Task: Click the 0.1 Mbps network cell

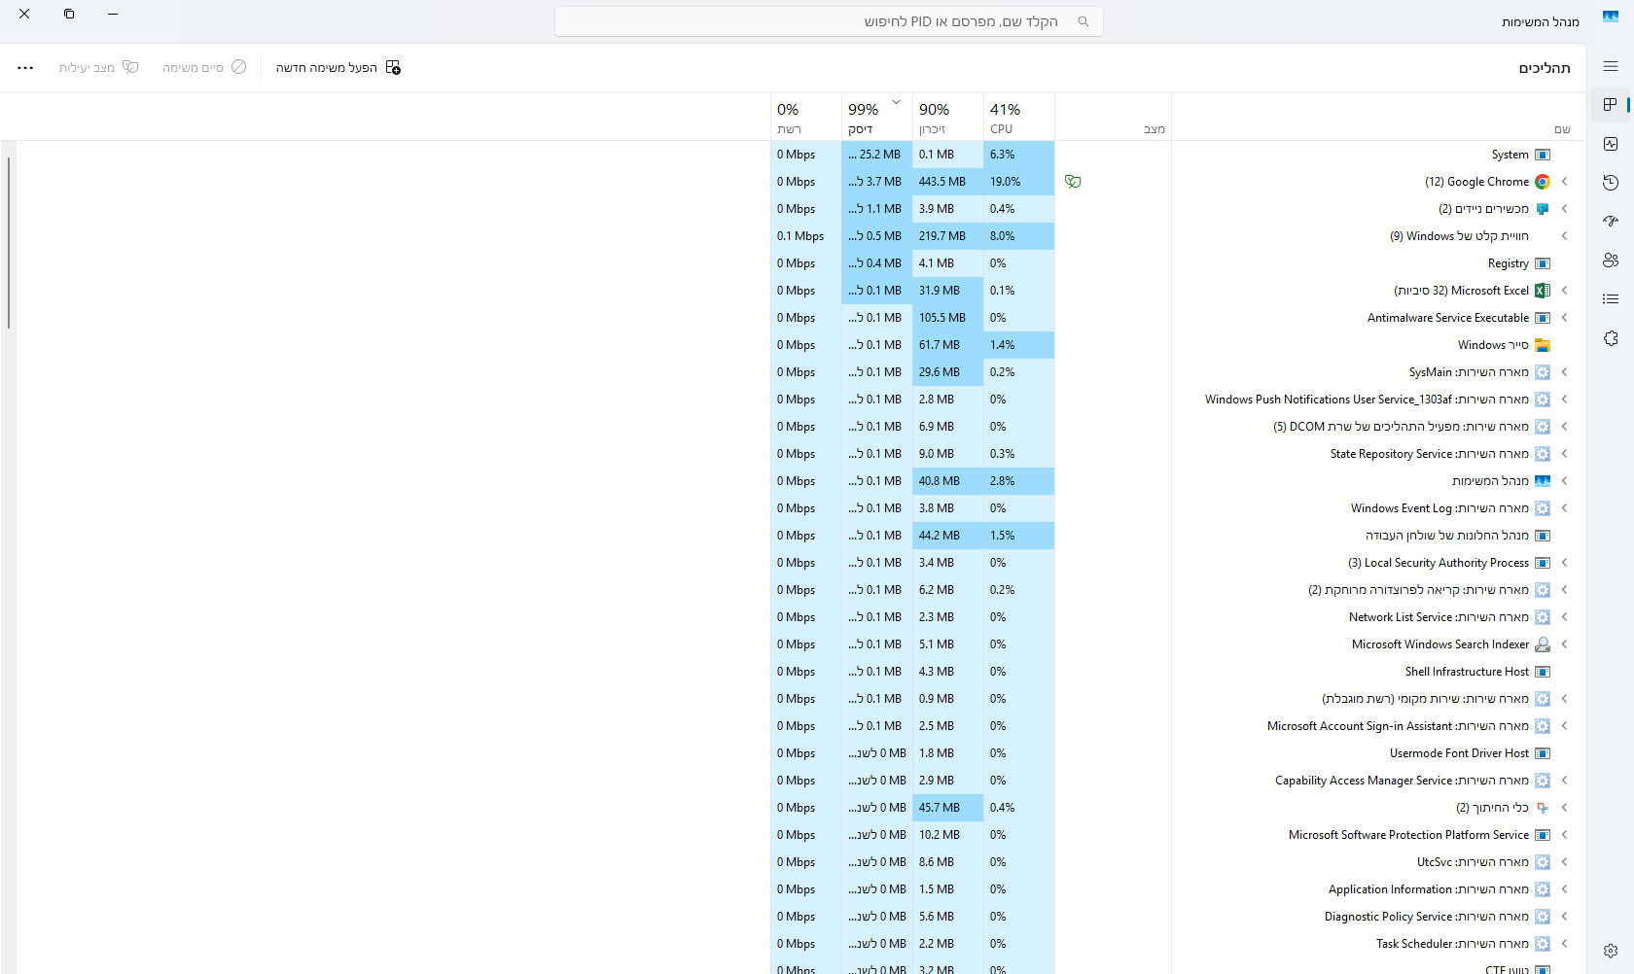Action: click(x=805, y=236)
